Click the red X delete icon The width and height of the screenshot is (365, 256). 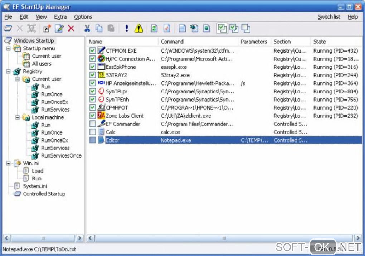coord(71,28)
